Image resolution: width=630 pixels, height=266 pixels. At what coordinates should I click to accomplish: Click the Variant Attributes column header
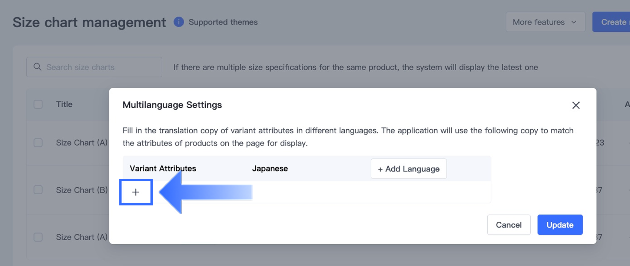163,168
